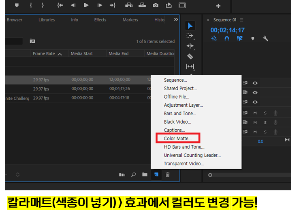Image resolution: width=301 pixels, height=217 pixels.
Task: Switch to Libraries tab
Action: click(47, 20)
